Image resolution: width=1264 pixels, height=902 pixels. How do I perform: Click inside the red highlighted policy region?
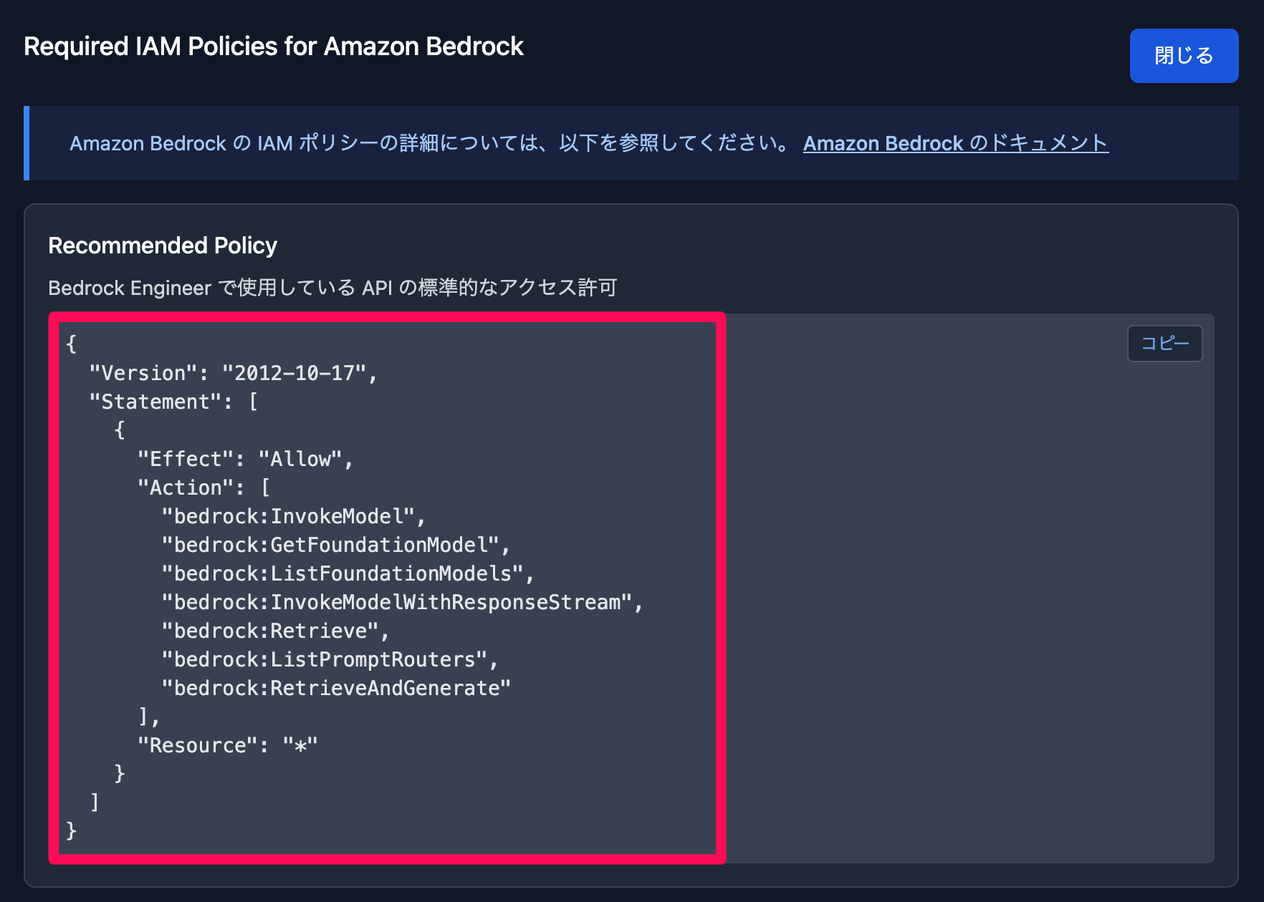(x=387, y=587)
